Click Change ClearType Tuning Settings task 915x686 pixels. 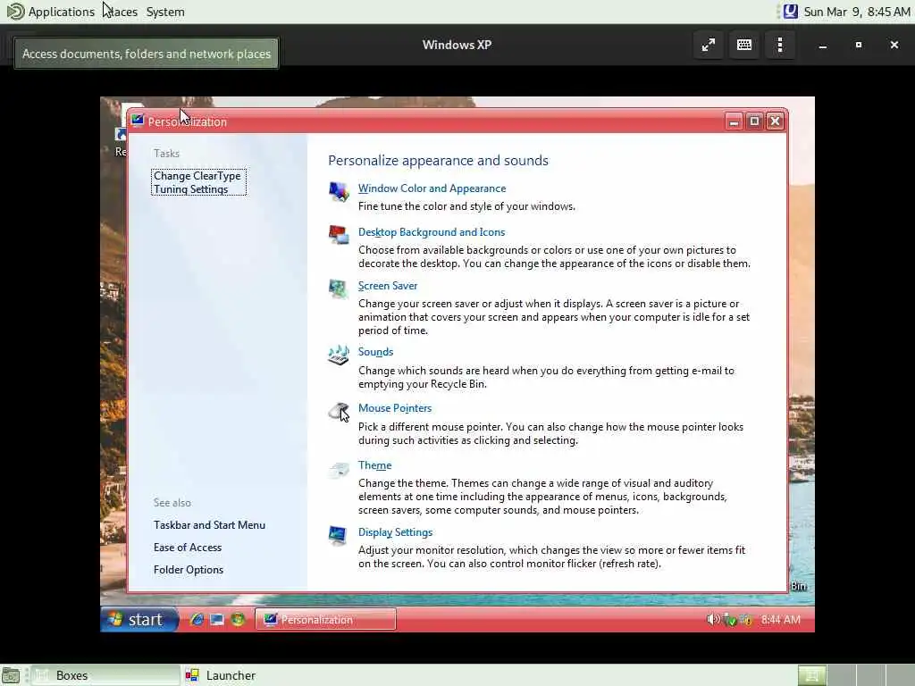pos(198,182)
